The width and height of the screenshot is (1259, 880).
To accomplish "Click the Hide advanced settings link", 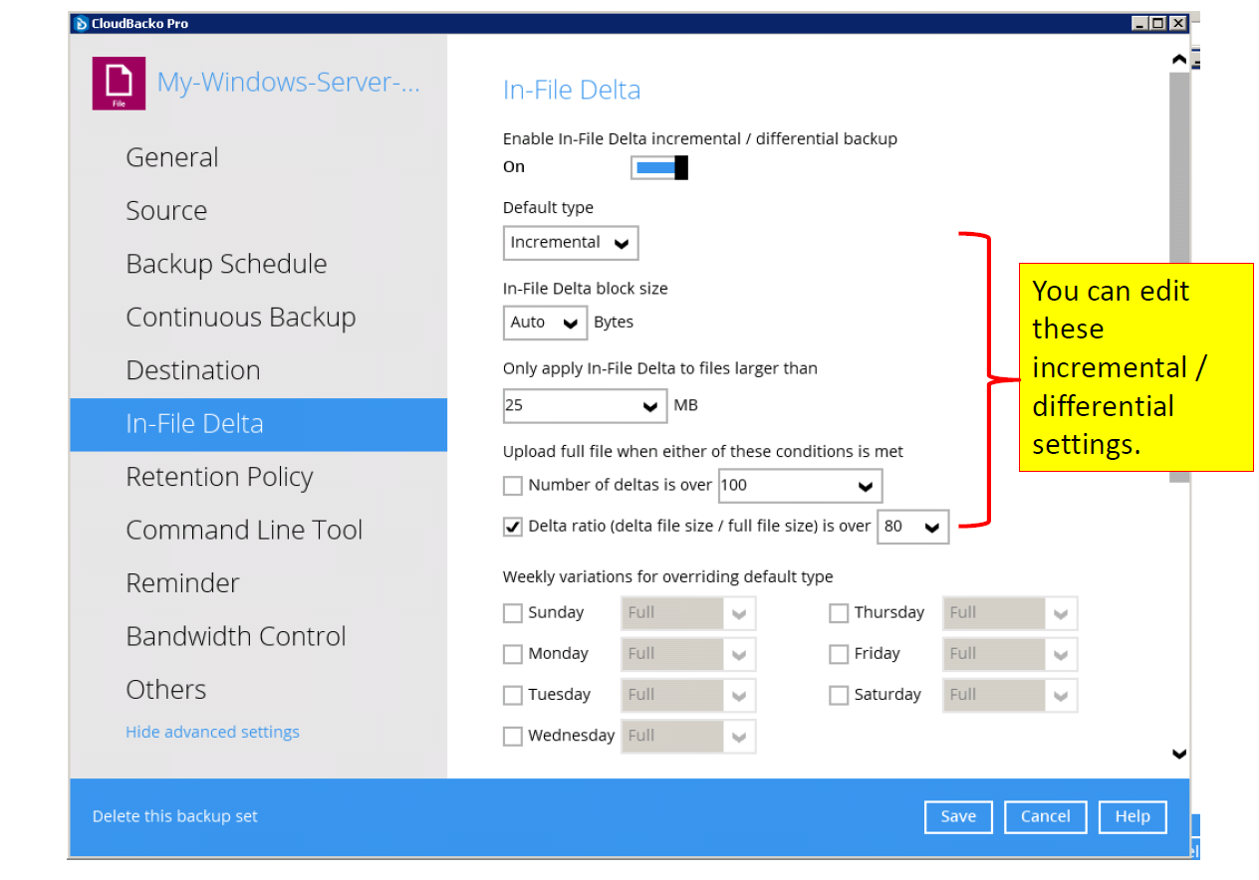I will tap(212, 732).
